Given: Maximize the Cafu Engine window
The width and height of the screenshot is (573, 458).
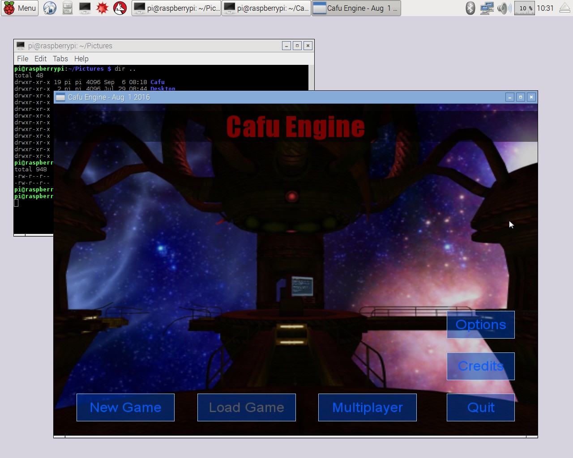Looking at the screenshot, I should click(521, 97).
